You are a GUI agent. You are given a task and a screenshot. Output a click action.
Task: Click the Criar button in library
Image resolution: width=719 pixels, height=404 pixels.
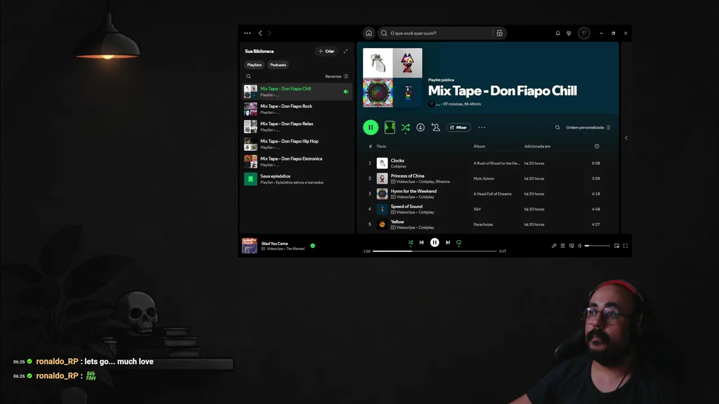(x=326, y=51)
